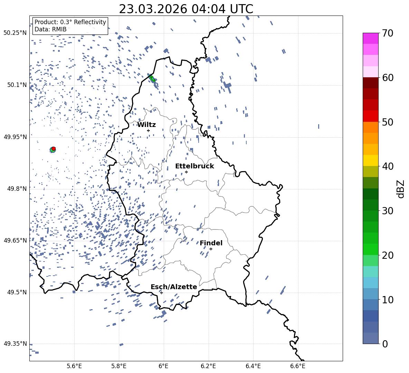
Task: Click the green echo on the northern border
Action: point(152,78)
